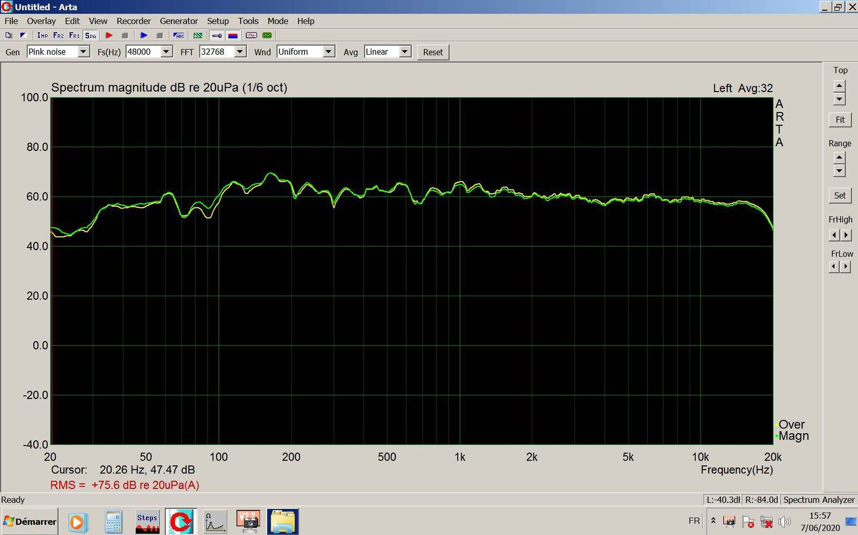Viewport: 858px width, 535px height.
Task: Open the FFT 32768 size dropdown
Action: coord(240,51)
